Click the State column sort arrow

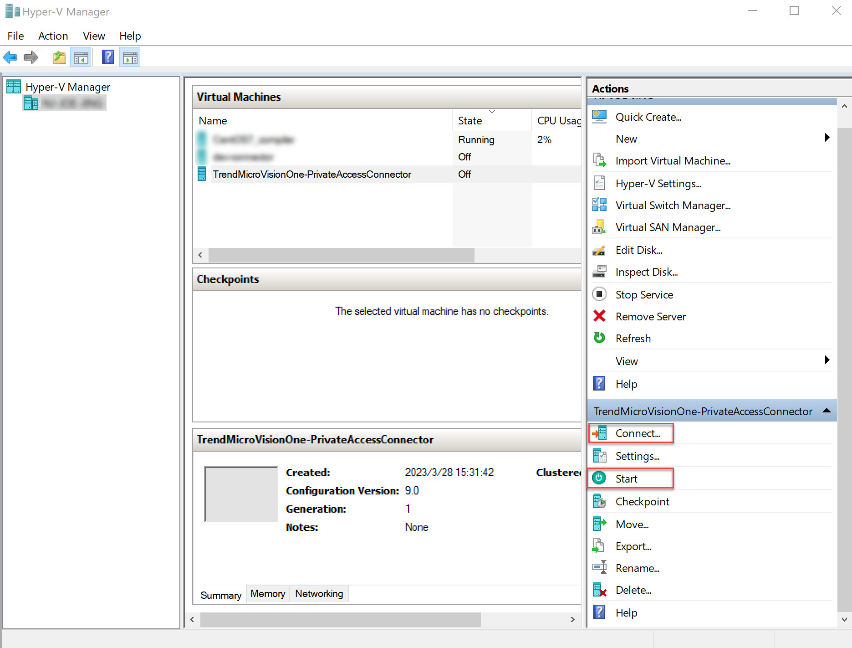point(492,112)
